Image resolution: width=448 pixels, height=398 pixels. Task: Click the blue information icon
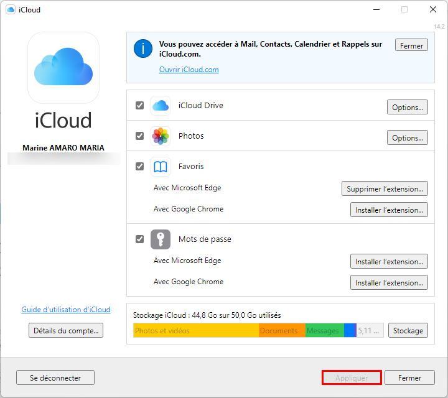[143, 49]
